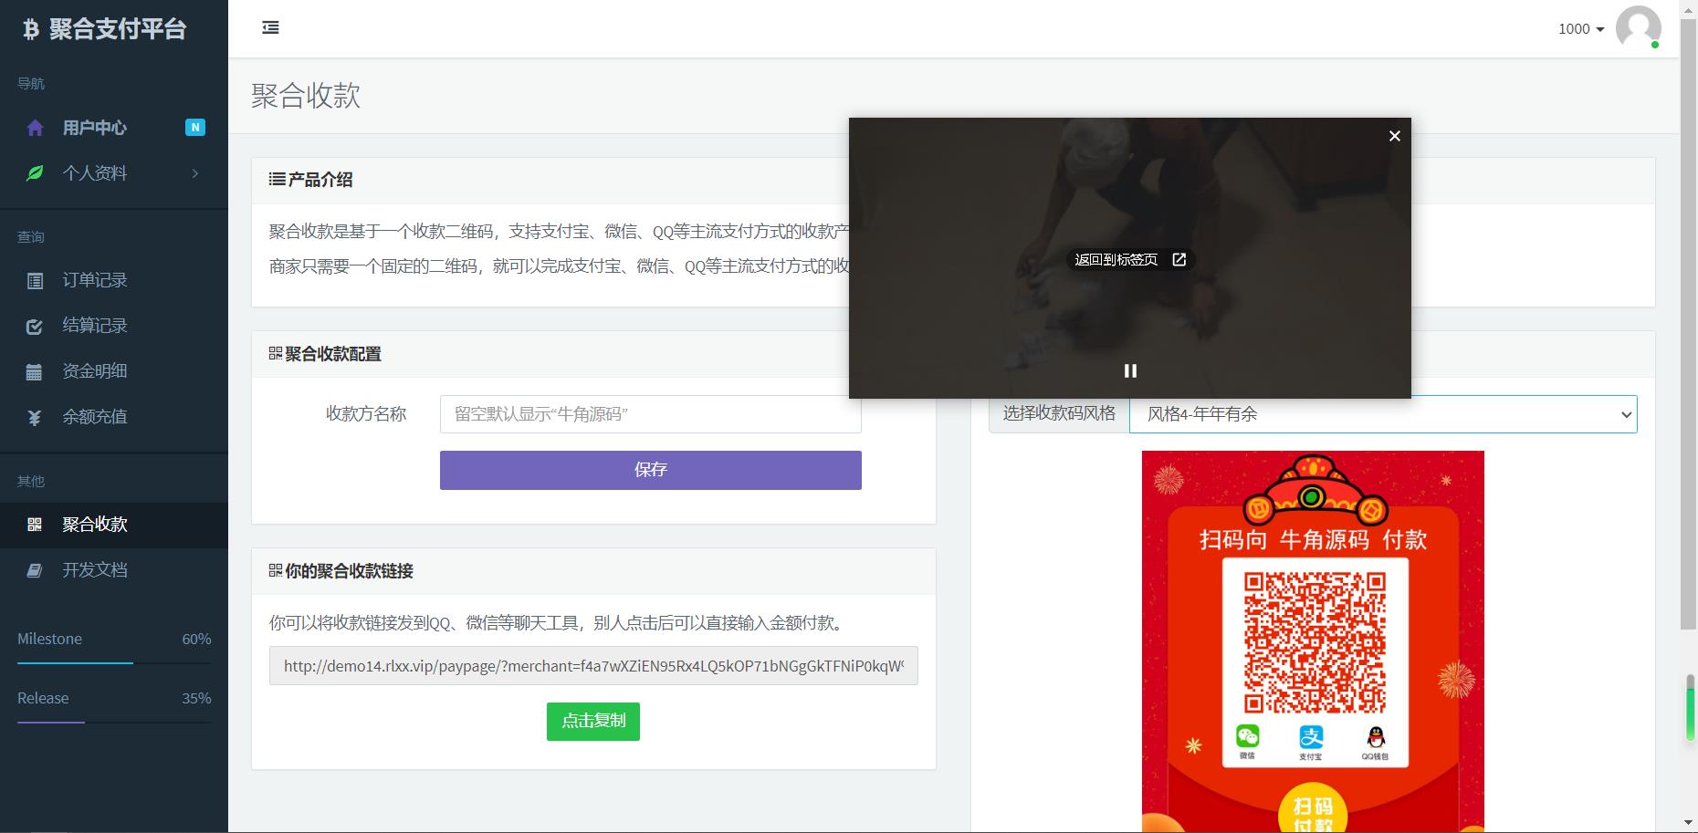This screenshot has height=833, width=1698.
Task: Click the 扫码付款 round button on poster
Action: tap(1313, 807)
